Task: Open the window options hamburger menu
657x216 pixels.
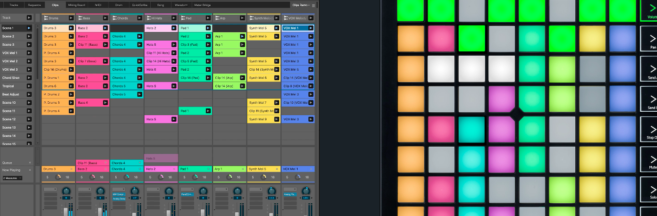Action: 314,5
